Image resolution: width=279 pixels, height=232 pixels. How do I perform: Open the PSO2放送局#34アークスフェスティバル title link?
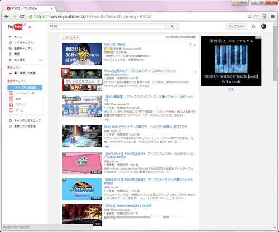point(140,71)
